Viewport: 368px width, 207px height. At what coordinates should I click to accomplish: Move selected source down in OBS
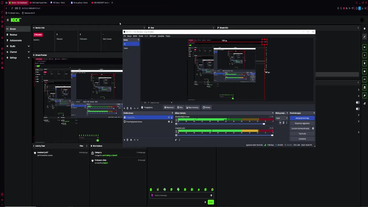point(137,140)
